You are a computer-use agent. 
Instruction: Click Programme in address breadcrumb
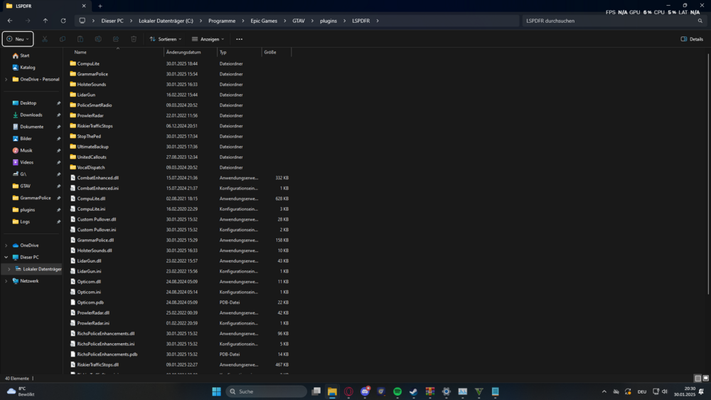[222, 21]
